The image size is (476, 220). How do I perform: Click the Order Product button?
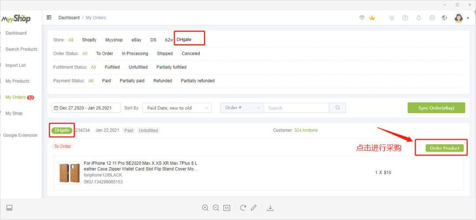click(445, 148)
